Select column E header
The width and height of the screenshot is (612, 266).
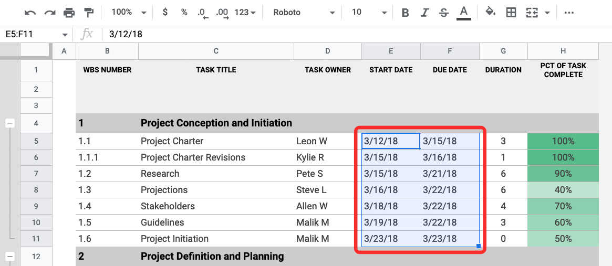point(391,51)
